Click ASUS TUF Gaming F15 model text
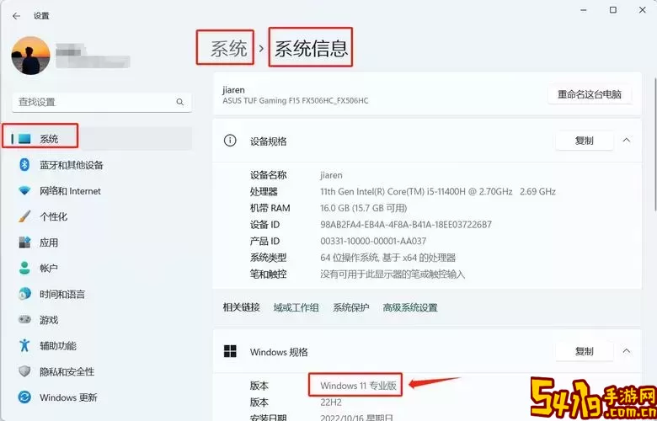Screen dimensions: 657x421 pyautogui.click(x=296, y=100)
